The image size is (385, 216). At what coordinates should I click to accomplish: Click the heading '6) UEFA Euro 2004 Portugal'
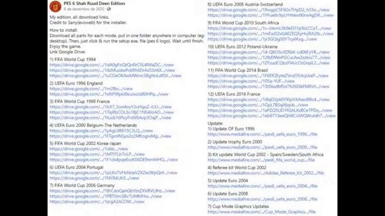(76, 167)
